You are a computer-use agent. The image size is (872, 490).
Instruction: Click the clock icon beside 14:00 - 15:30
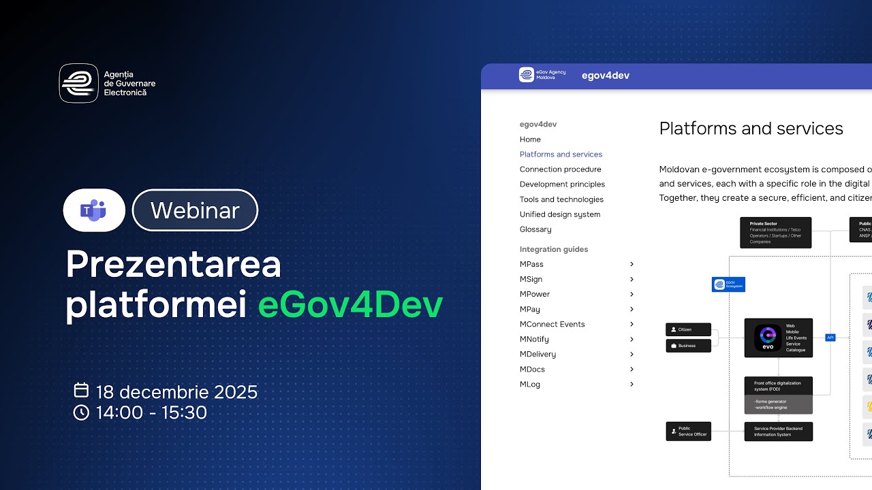(x=81, y=412)
